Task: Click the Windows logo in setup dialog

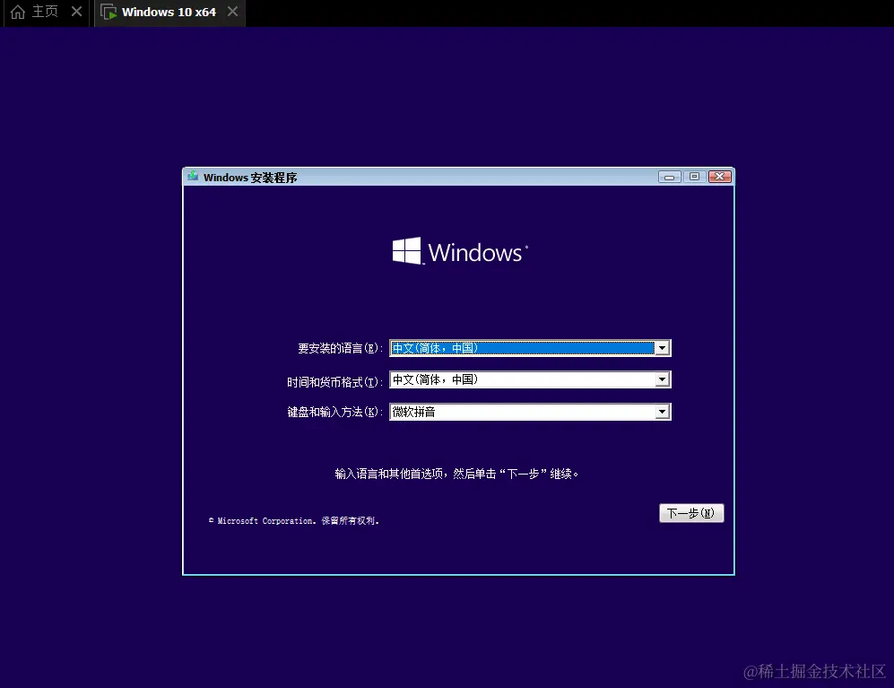Action: click(459, 251)
